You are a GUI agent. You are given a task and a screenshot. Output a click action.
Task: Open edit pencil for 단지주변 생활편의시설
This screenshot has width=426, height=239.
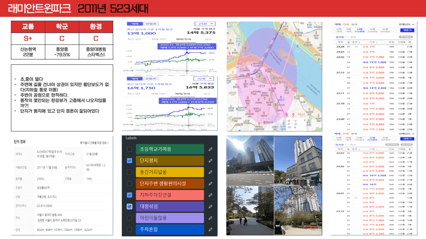pos(210,183)
